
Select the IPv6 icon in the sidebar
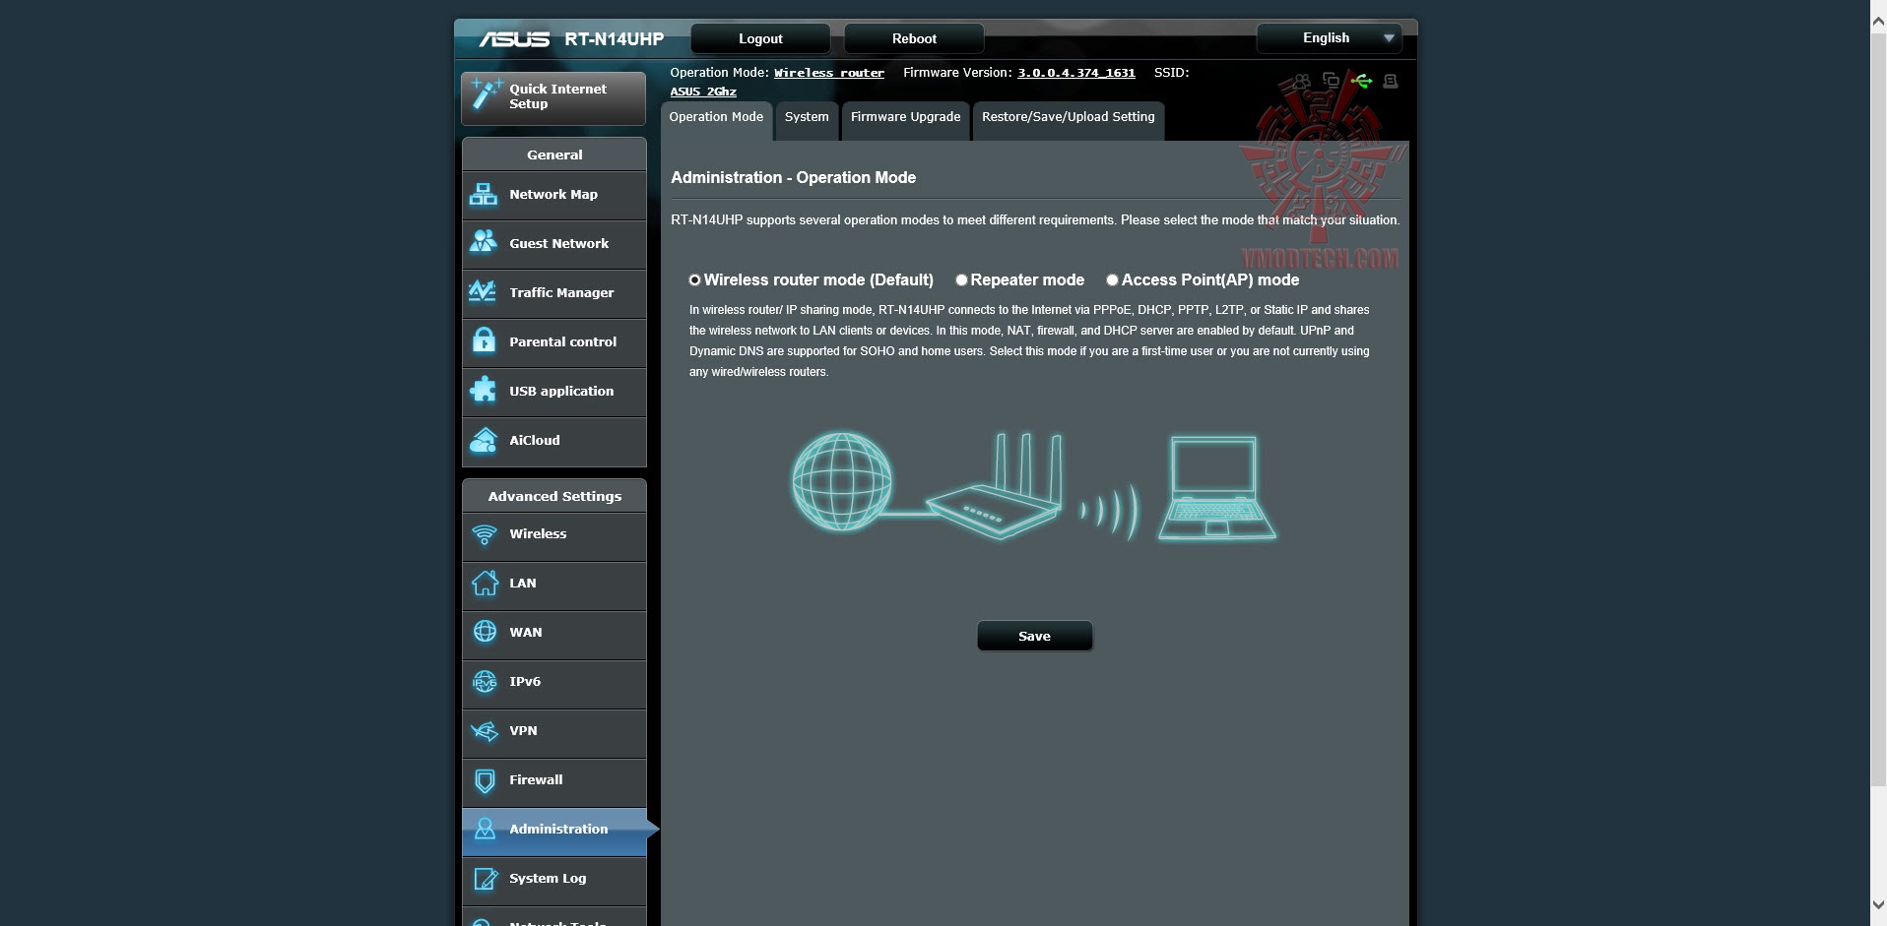point(485,681)
